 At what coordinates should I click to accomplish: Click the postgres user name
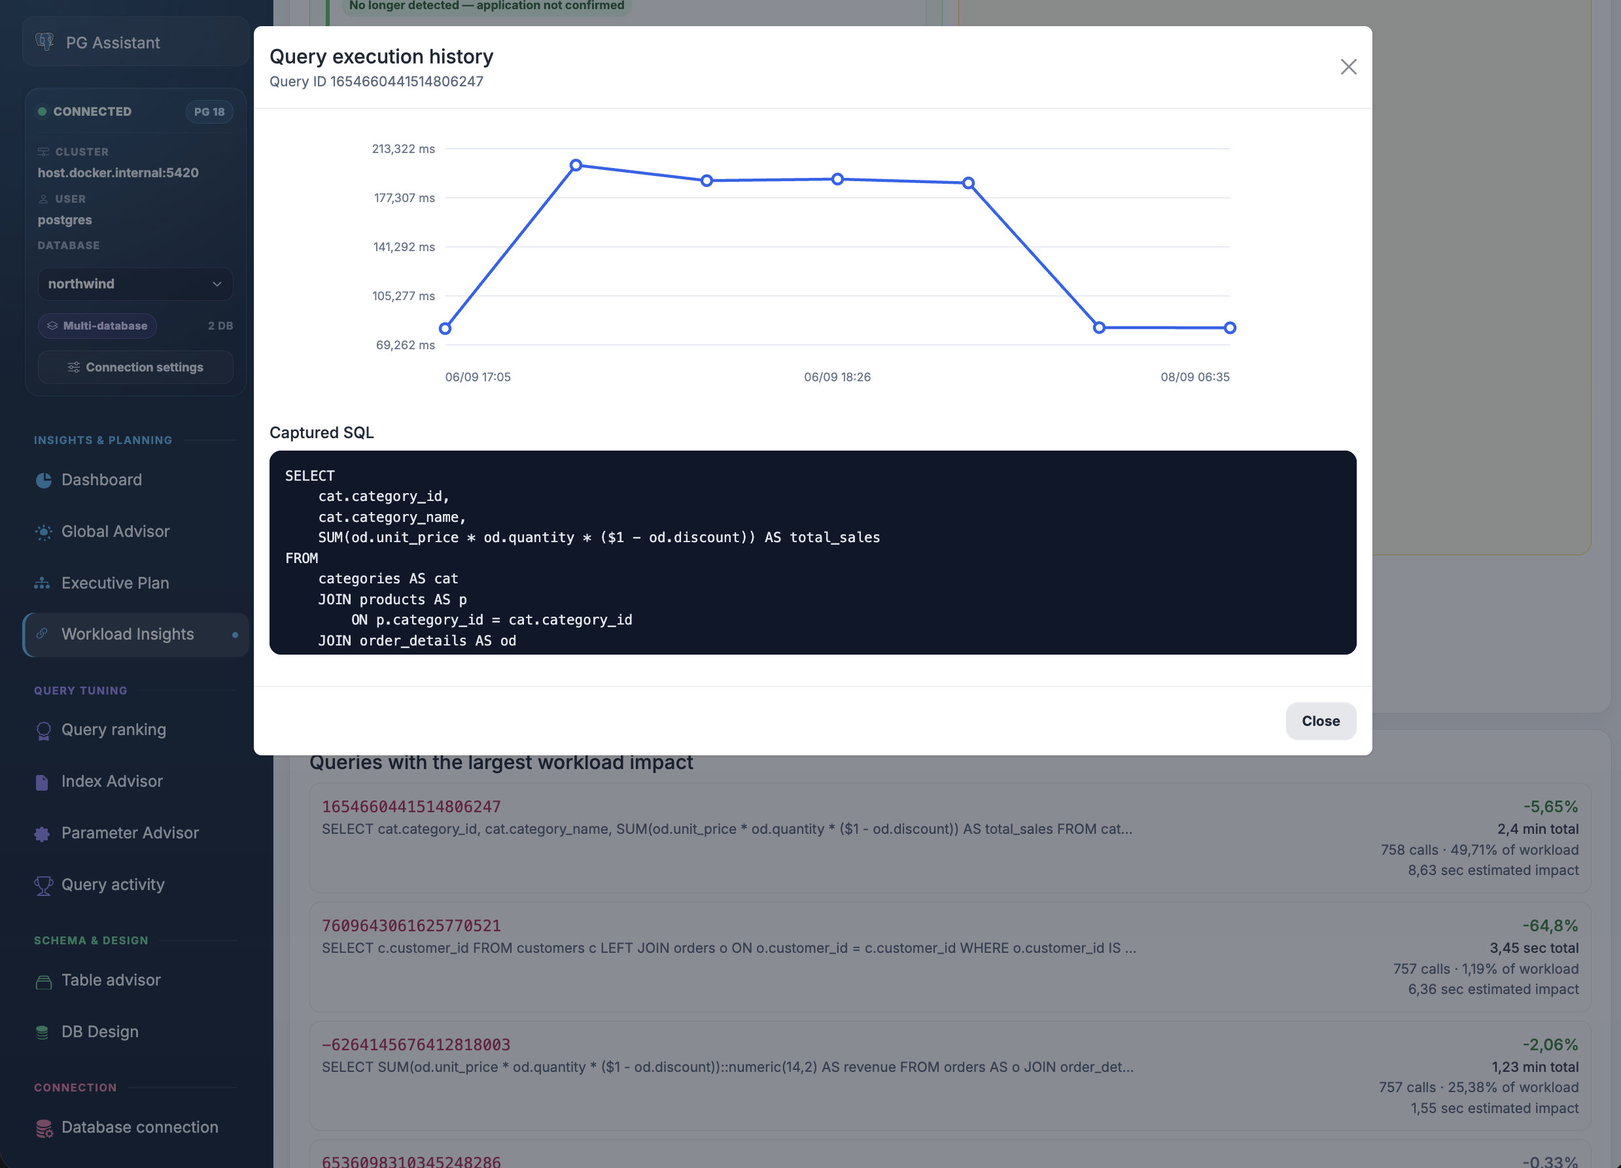tap(64, 220)
